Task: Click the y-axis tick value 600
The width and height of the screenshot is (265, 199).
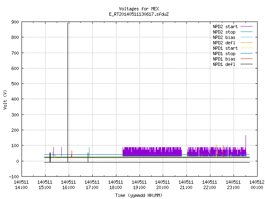Action: click(x=15, y=68)
